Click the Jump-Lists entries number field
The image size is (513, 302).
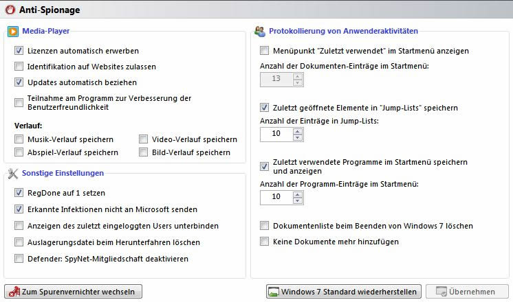tap(276, 135)
